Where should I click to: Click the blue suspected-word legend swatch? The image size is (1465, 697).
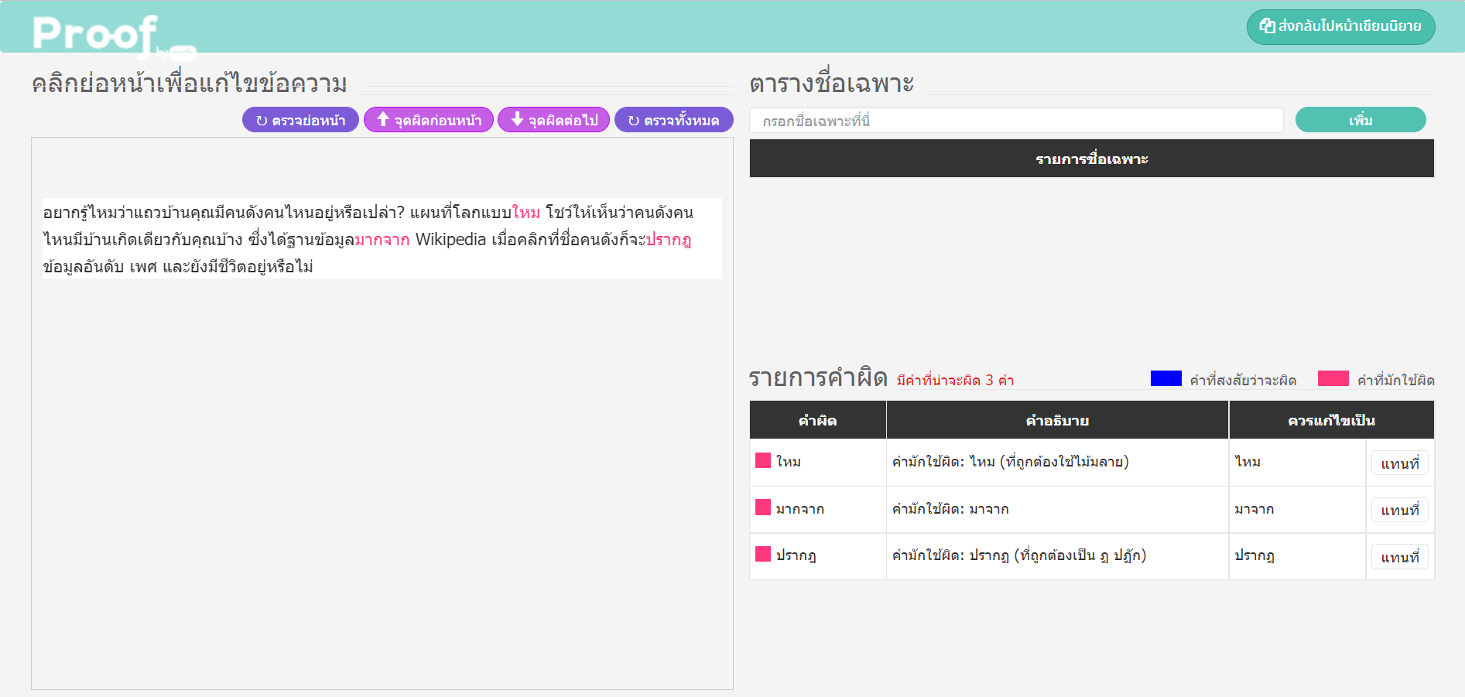tap(1165, 378)
